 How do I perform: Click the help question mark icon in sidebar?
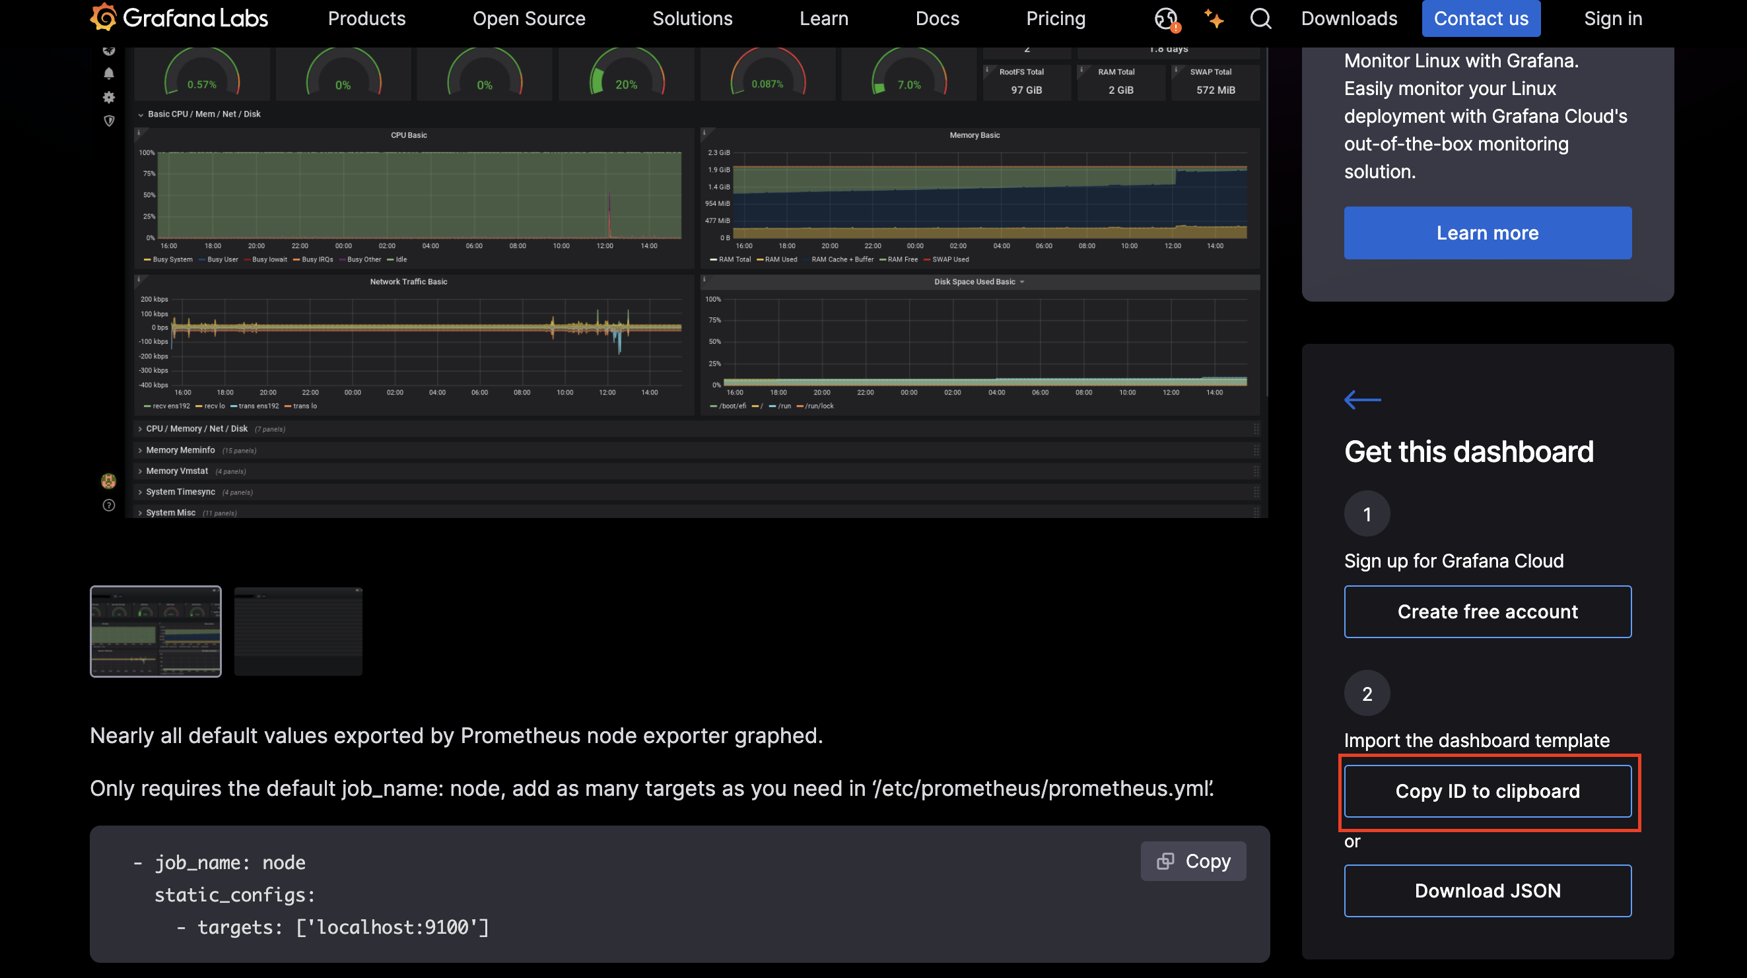click(x=108, y=505)
